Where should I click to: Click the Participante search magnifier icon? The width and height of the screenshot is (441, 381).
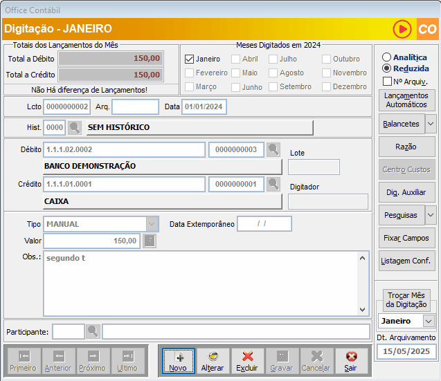tap(93, 331)
